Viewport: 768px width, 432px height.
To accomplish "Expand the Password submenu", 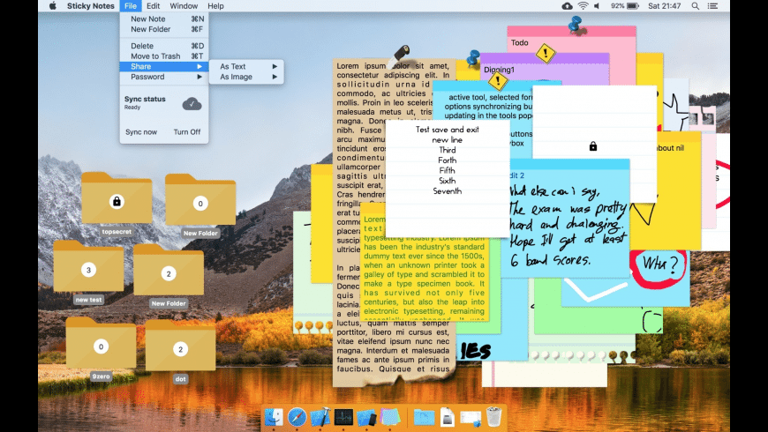I will 164,77.
